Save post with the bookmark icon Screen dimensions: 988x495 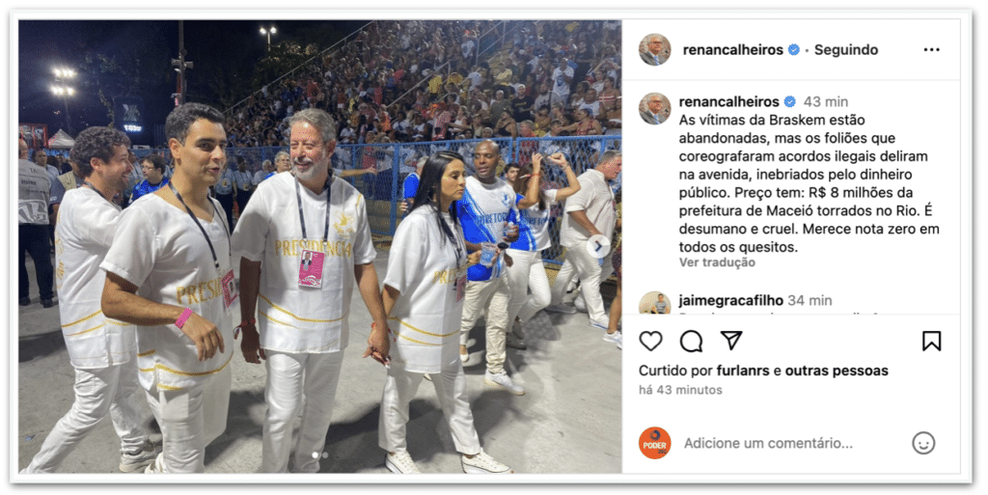[931, 342]
